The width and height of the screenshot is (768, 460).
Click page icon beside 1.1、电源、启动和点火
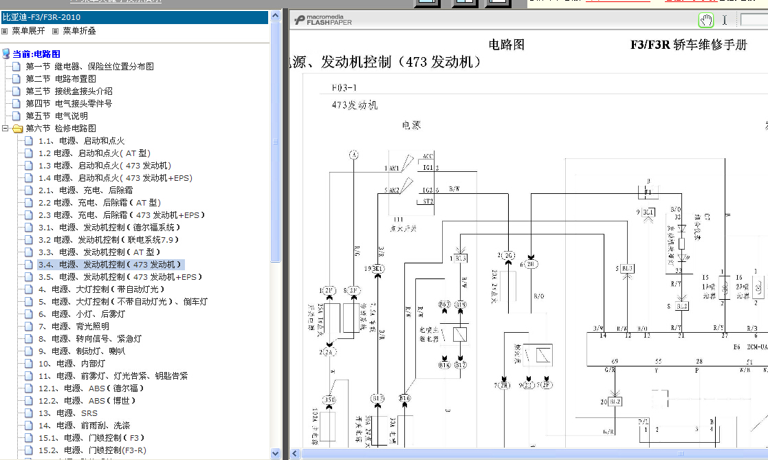point(29,140)
